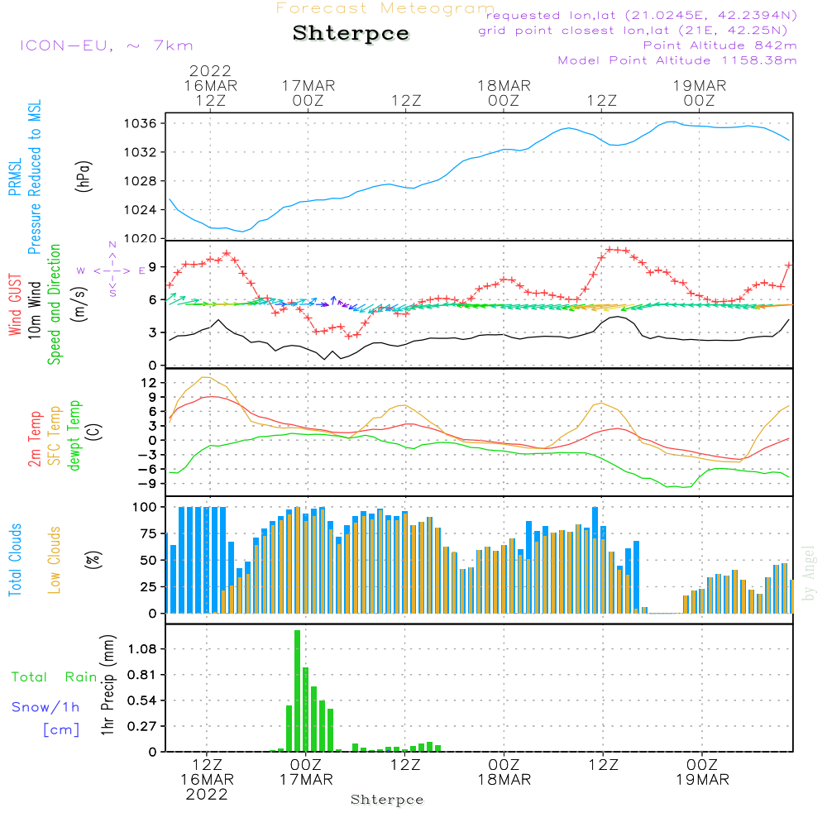Click the Total Rain legend label
The height and width of the screenshot is (827, 827).
coord(54,677)
